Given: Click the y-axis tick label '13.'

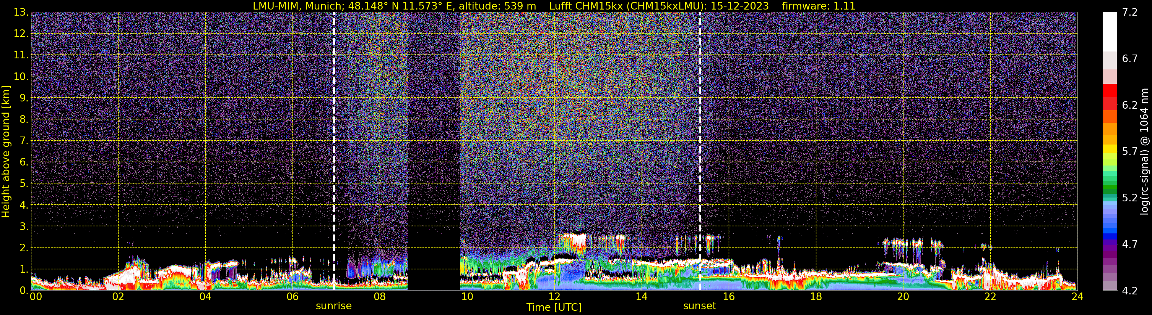Looking at the screenshot, I should point(21,13).
